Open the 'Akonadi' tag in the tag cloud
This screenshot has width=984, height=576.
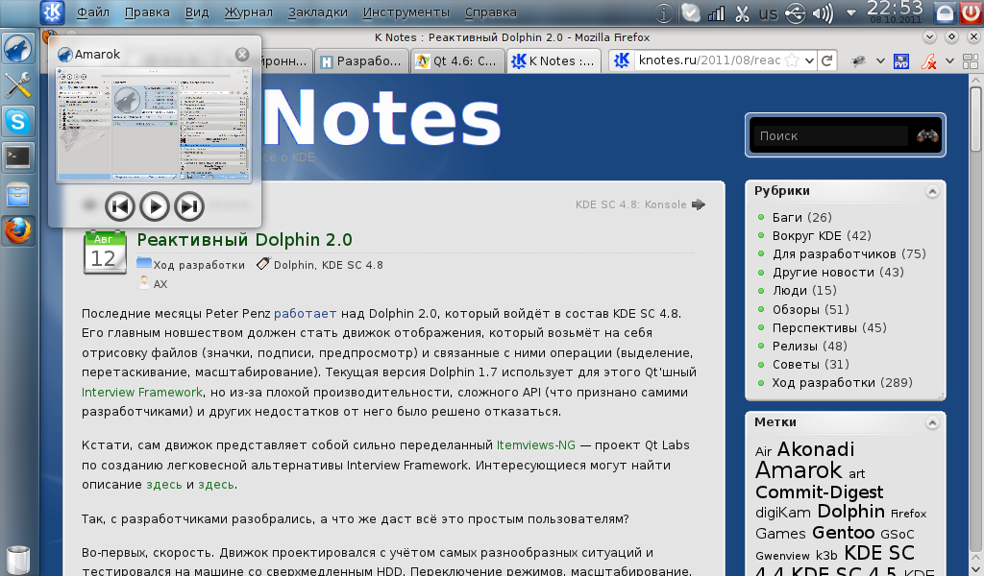815,449
